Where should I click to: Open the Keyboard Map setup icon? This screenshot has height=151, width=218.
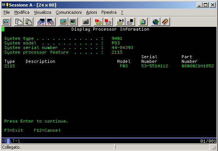pyautogui.click(x=86, y=22)
